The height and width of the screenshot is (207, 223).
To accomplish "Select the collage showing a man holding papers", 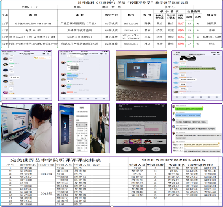I will [x=84, y=129].
